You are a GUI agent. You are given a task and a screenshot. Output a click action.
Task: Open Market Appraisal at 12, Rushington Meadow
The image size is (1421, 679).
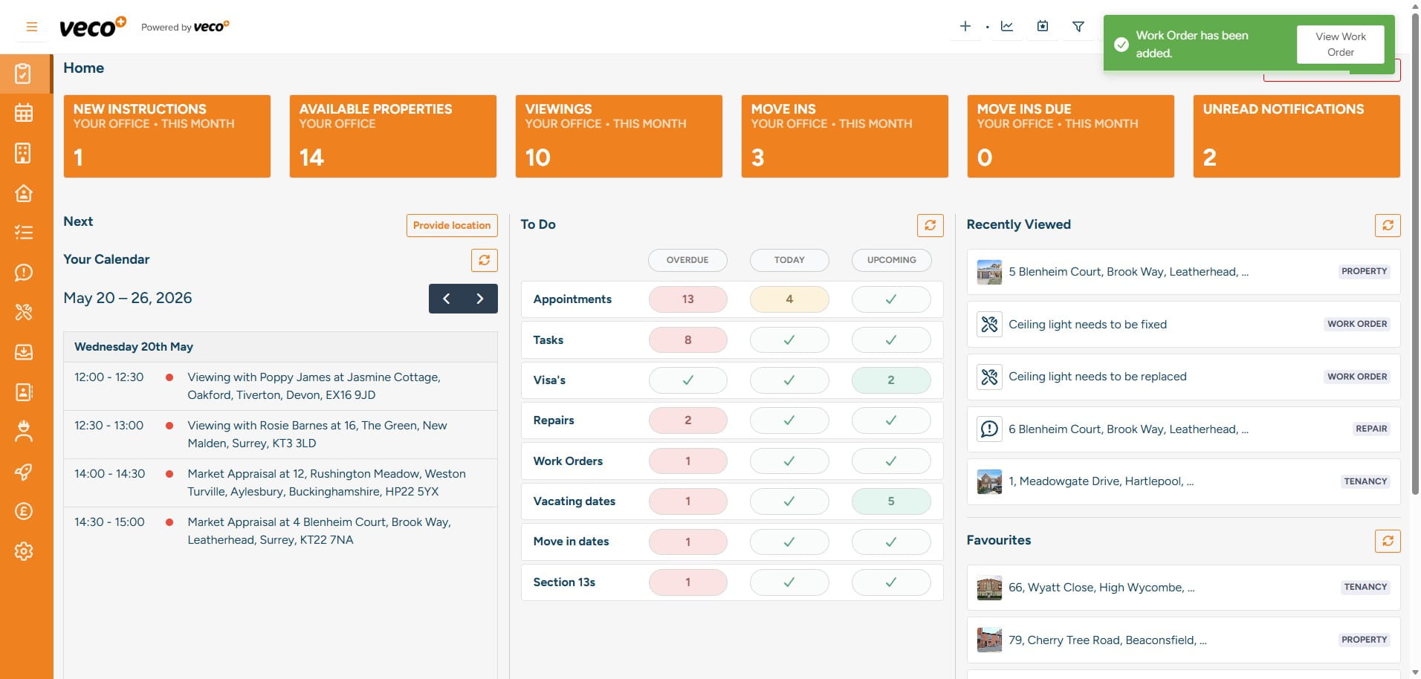[x=280, y=483]
